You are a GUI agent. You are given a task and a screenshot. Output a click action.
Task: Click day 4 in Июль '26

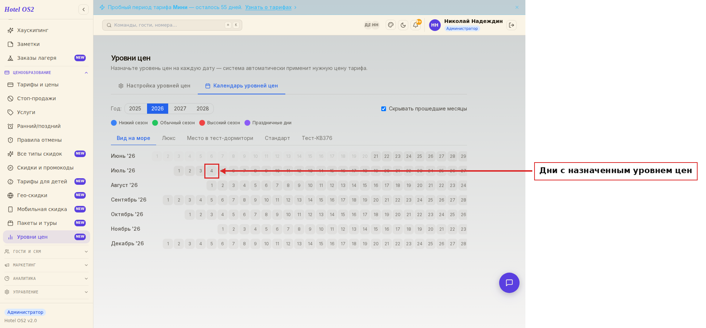(x=212, y=171)
